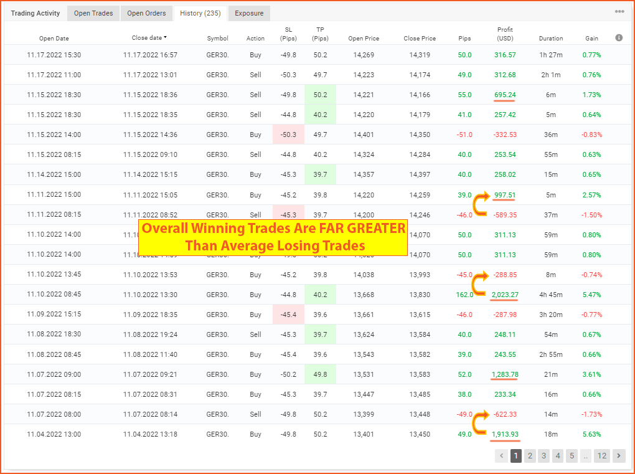Open the 1,913.93 profit link

click(505, 434)
